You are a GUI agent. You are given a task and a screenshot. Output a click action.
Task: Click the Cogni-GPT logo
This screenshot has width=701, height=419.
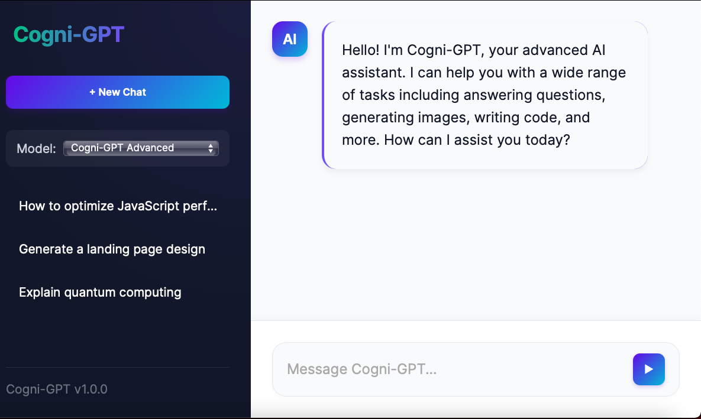(69, 34)
